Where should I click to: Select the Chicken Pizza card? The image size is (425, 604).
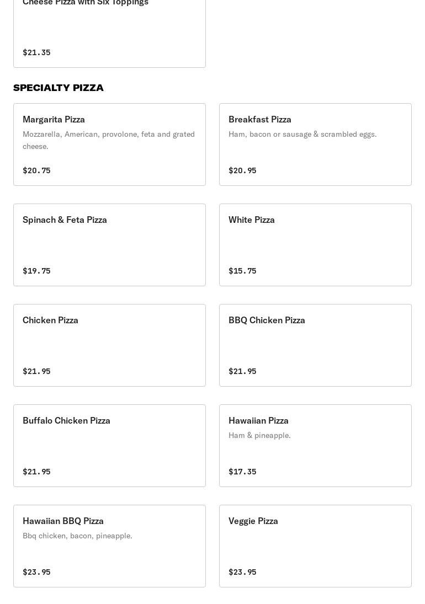(x=109, y=345)
